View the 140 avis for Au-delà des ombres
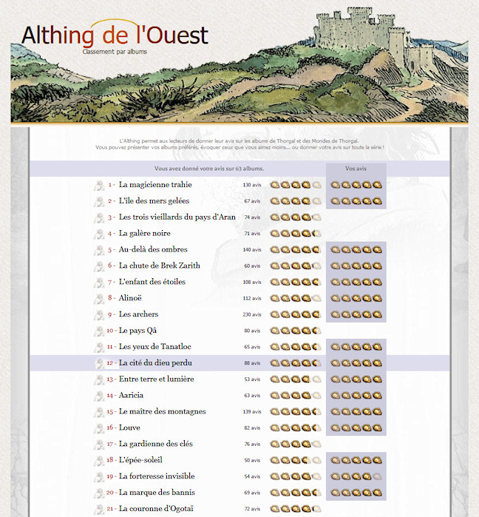Screen dimensions: 479x517 [251, 250]
